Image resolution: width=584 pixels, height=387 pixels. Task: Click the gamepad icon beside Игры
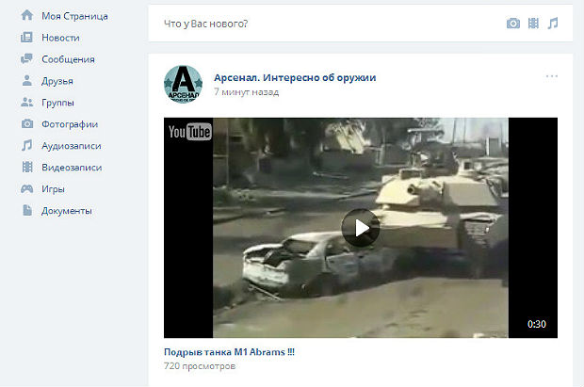pos(26,188)
